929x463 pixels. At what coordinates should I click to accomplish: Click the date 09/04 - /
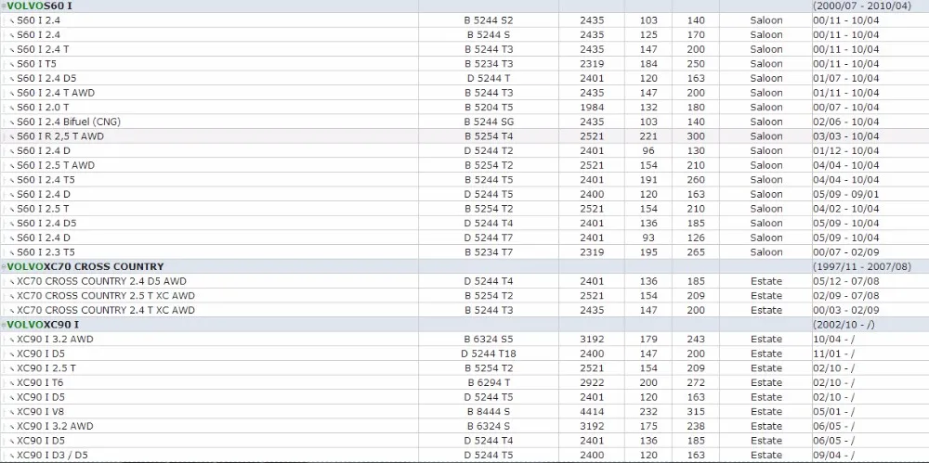[x=833, y=456]
